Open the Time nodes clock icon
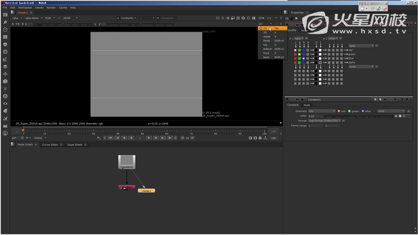Viewport: 418px width, 235px height. pos(5,30)
